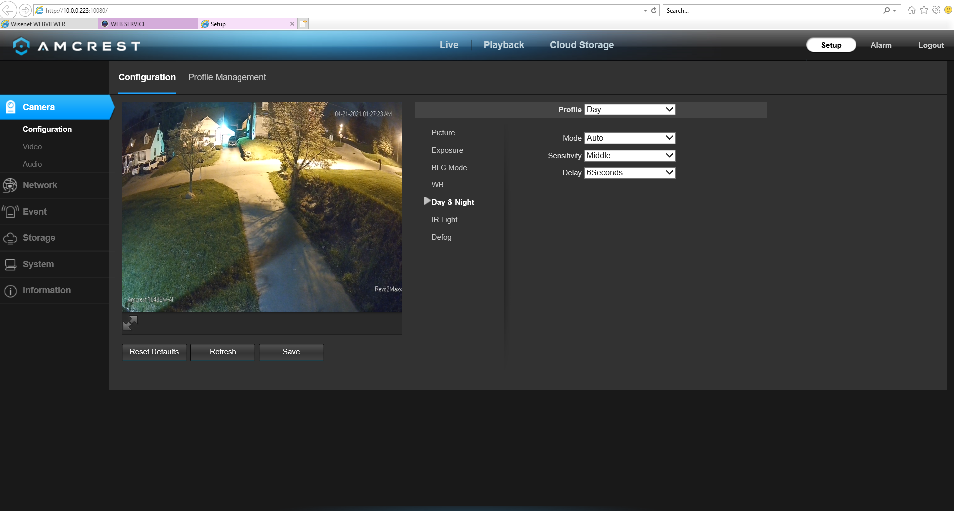Open the BLC Mode settings
This screenshot has height=511, width=954.
[449, 168]
